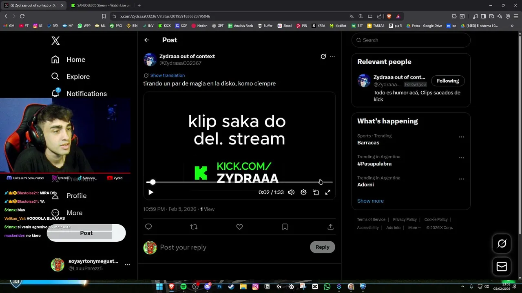Open WhatsApp from taskbar
Screen dimensions: 522x293
pos(327,286)
